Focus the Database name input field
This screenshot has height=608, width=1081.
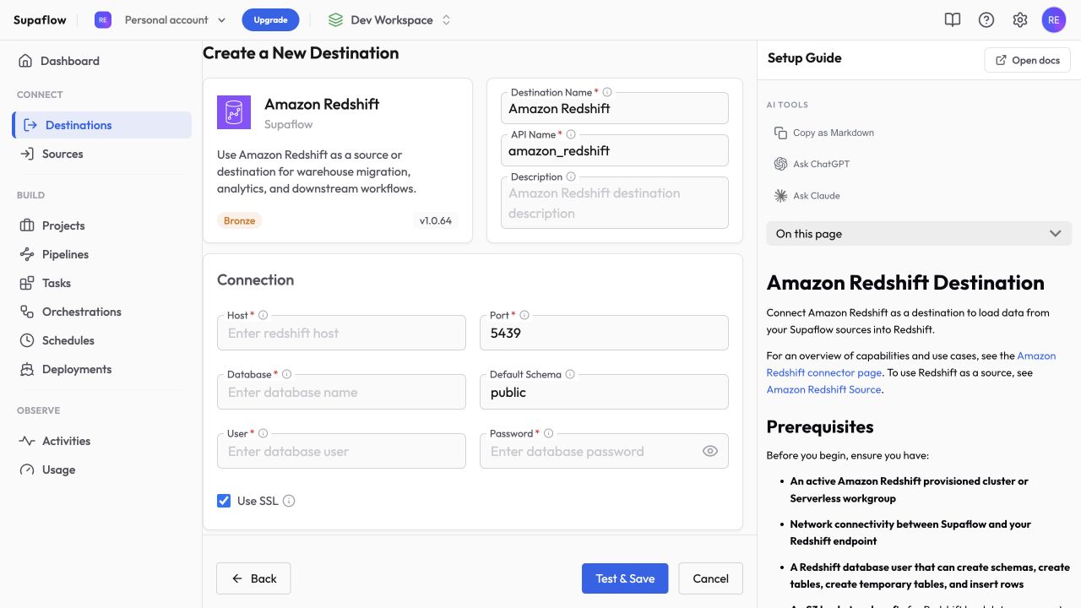click(x=341, y=392)
